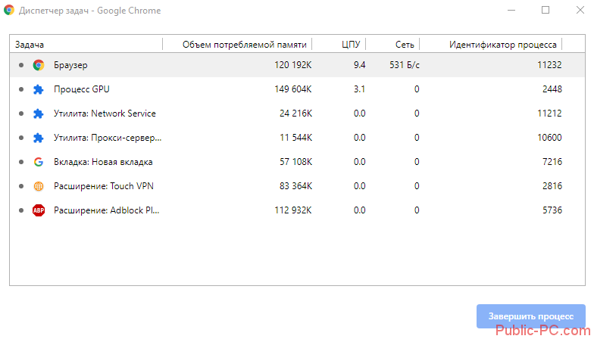
Task: Click the puzzle icon beside Прокси-сервер utility
Action: click(38, 138)
